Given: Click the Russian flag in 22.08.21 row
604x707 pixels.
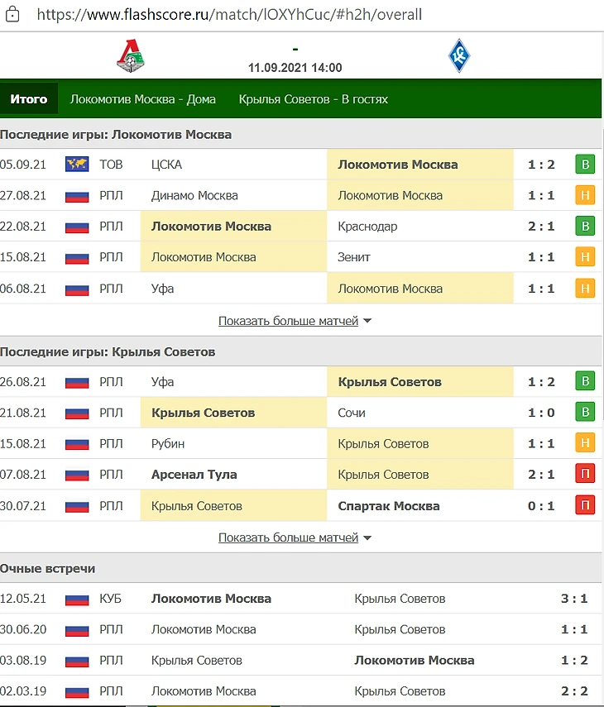Looking at the screenshot, I should click(x=77, y=227).
